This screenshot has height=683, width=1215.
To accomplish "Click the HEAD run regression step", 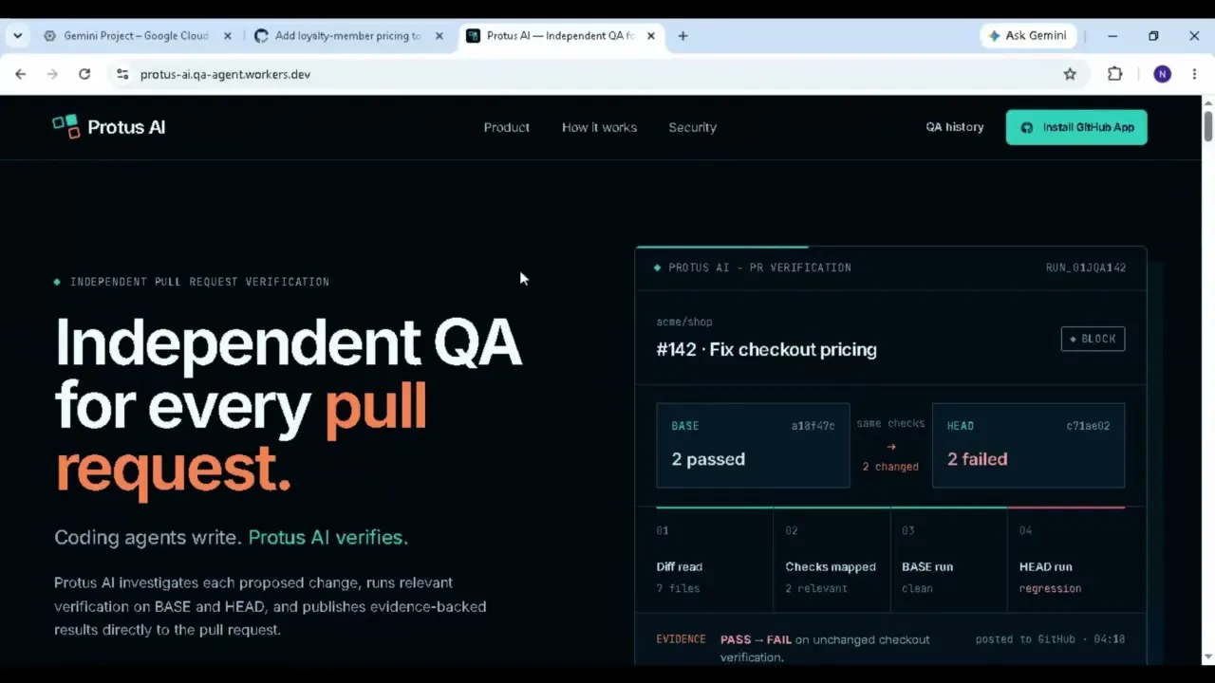I will click(1066, 560).
